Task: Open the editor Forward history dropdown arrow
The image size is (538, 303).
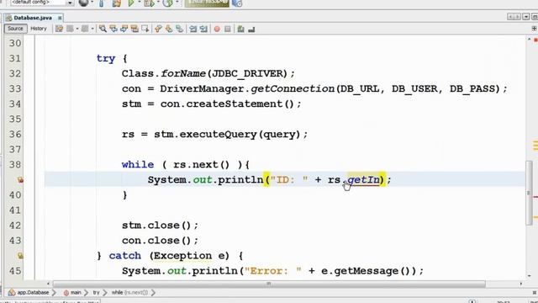Action: [92, 29]
